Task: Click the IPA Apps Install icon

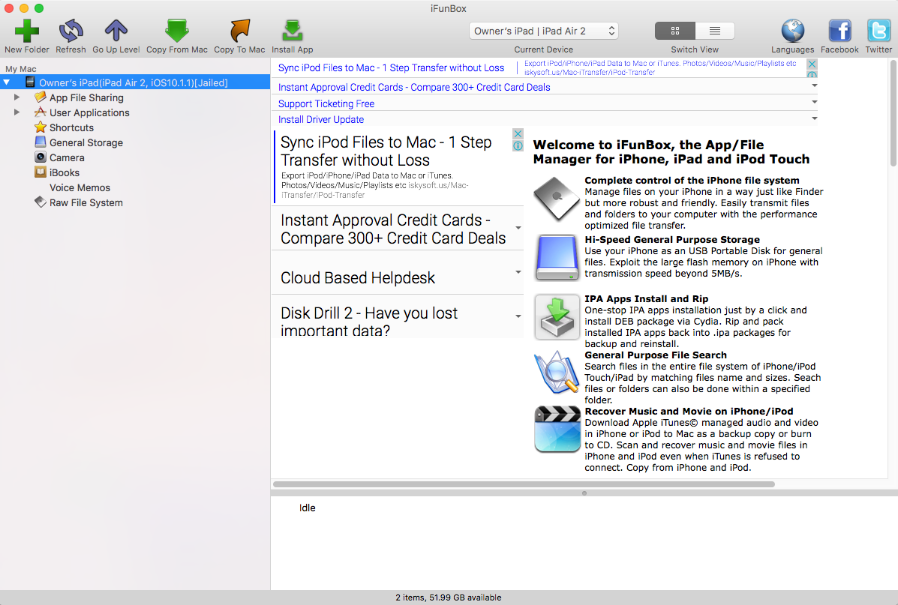Action: pyautogui.click(x=557, y=316)
